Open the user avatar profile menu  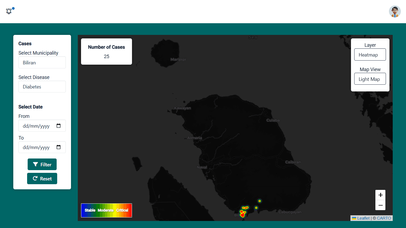[395, 11]
